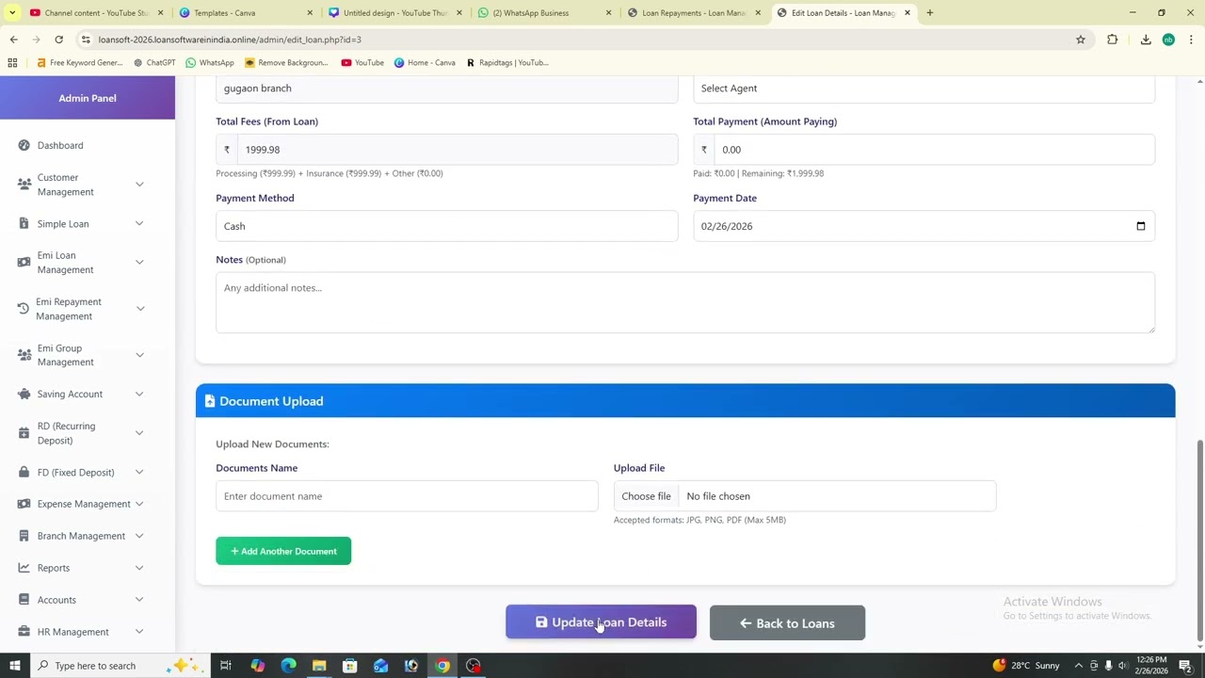Click the FD Fixed Deposit icon
1205x678 pixels.
(x=24, y=472)
